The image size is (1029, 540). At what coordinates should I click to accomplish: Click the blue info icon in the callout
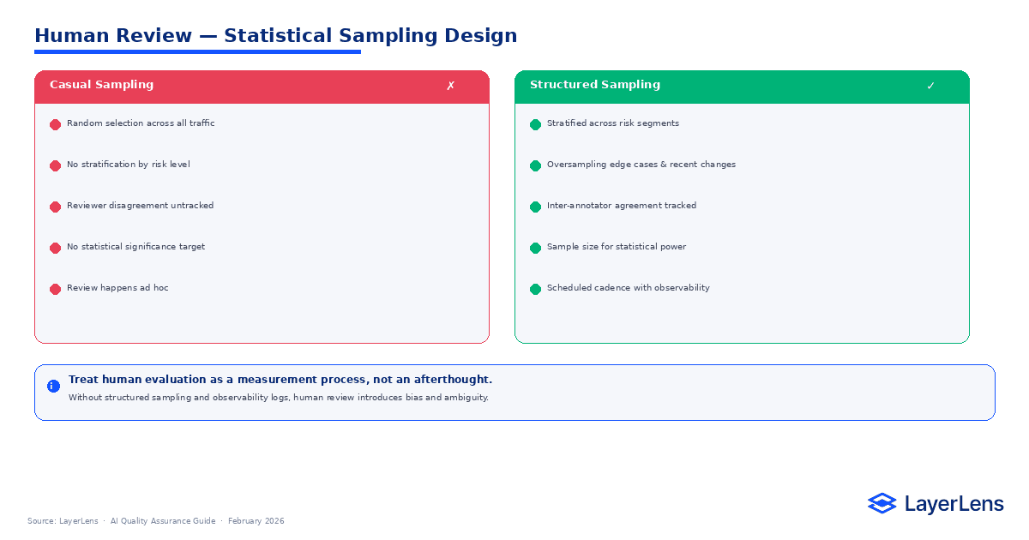click(x=53, y=386)
